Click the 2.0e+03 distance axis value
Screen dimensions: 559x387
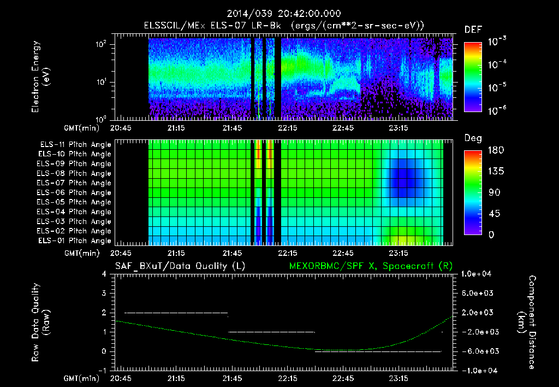click(x=477, y=312)
